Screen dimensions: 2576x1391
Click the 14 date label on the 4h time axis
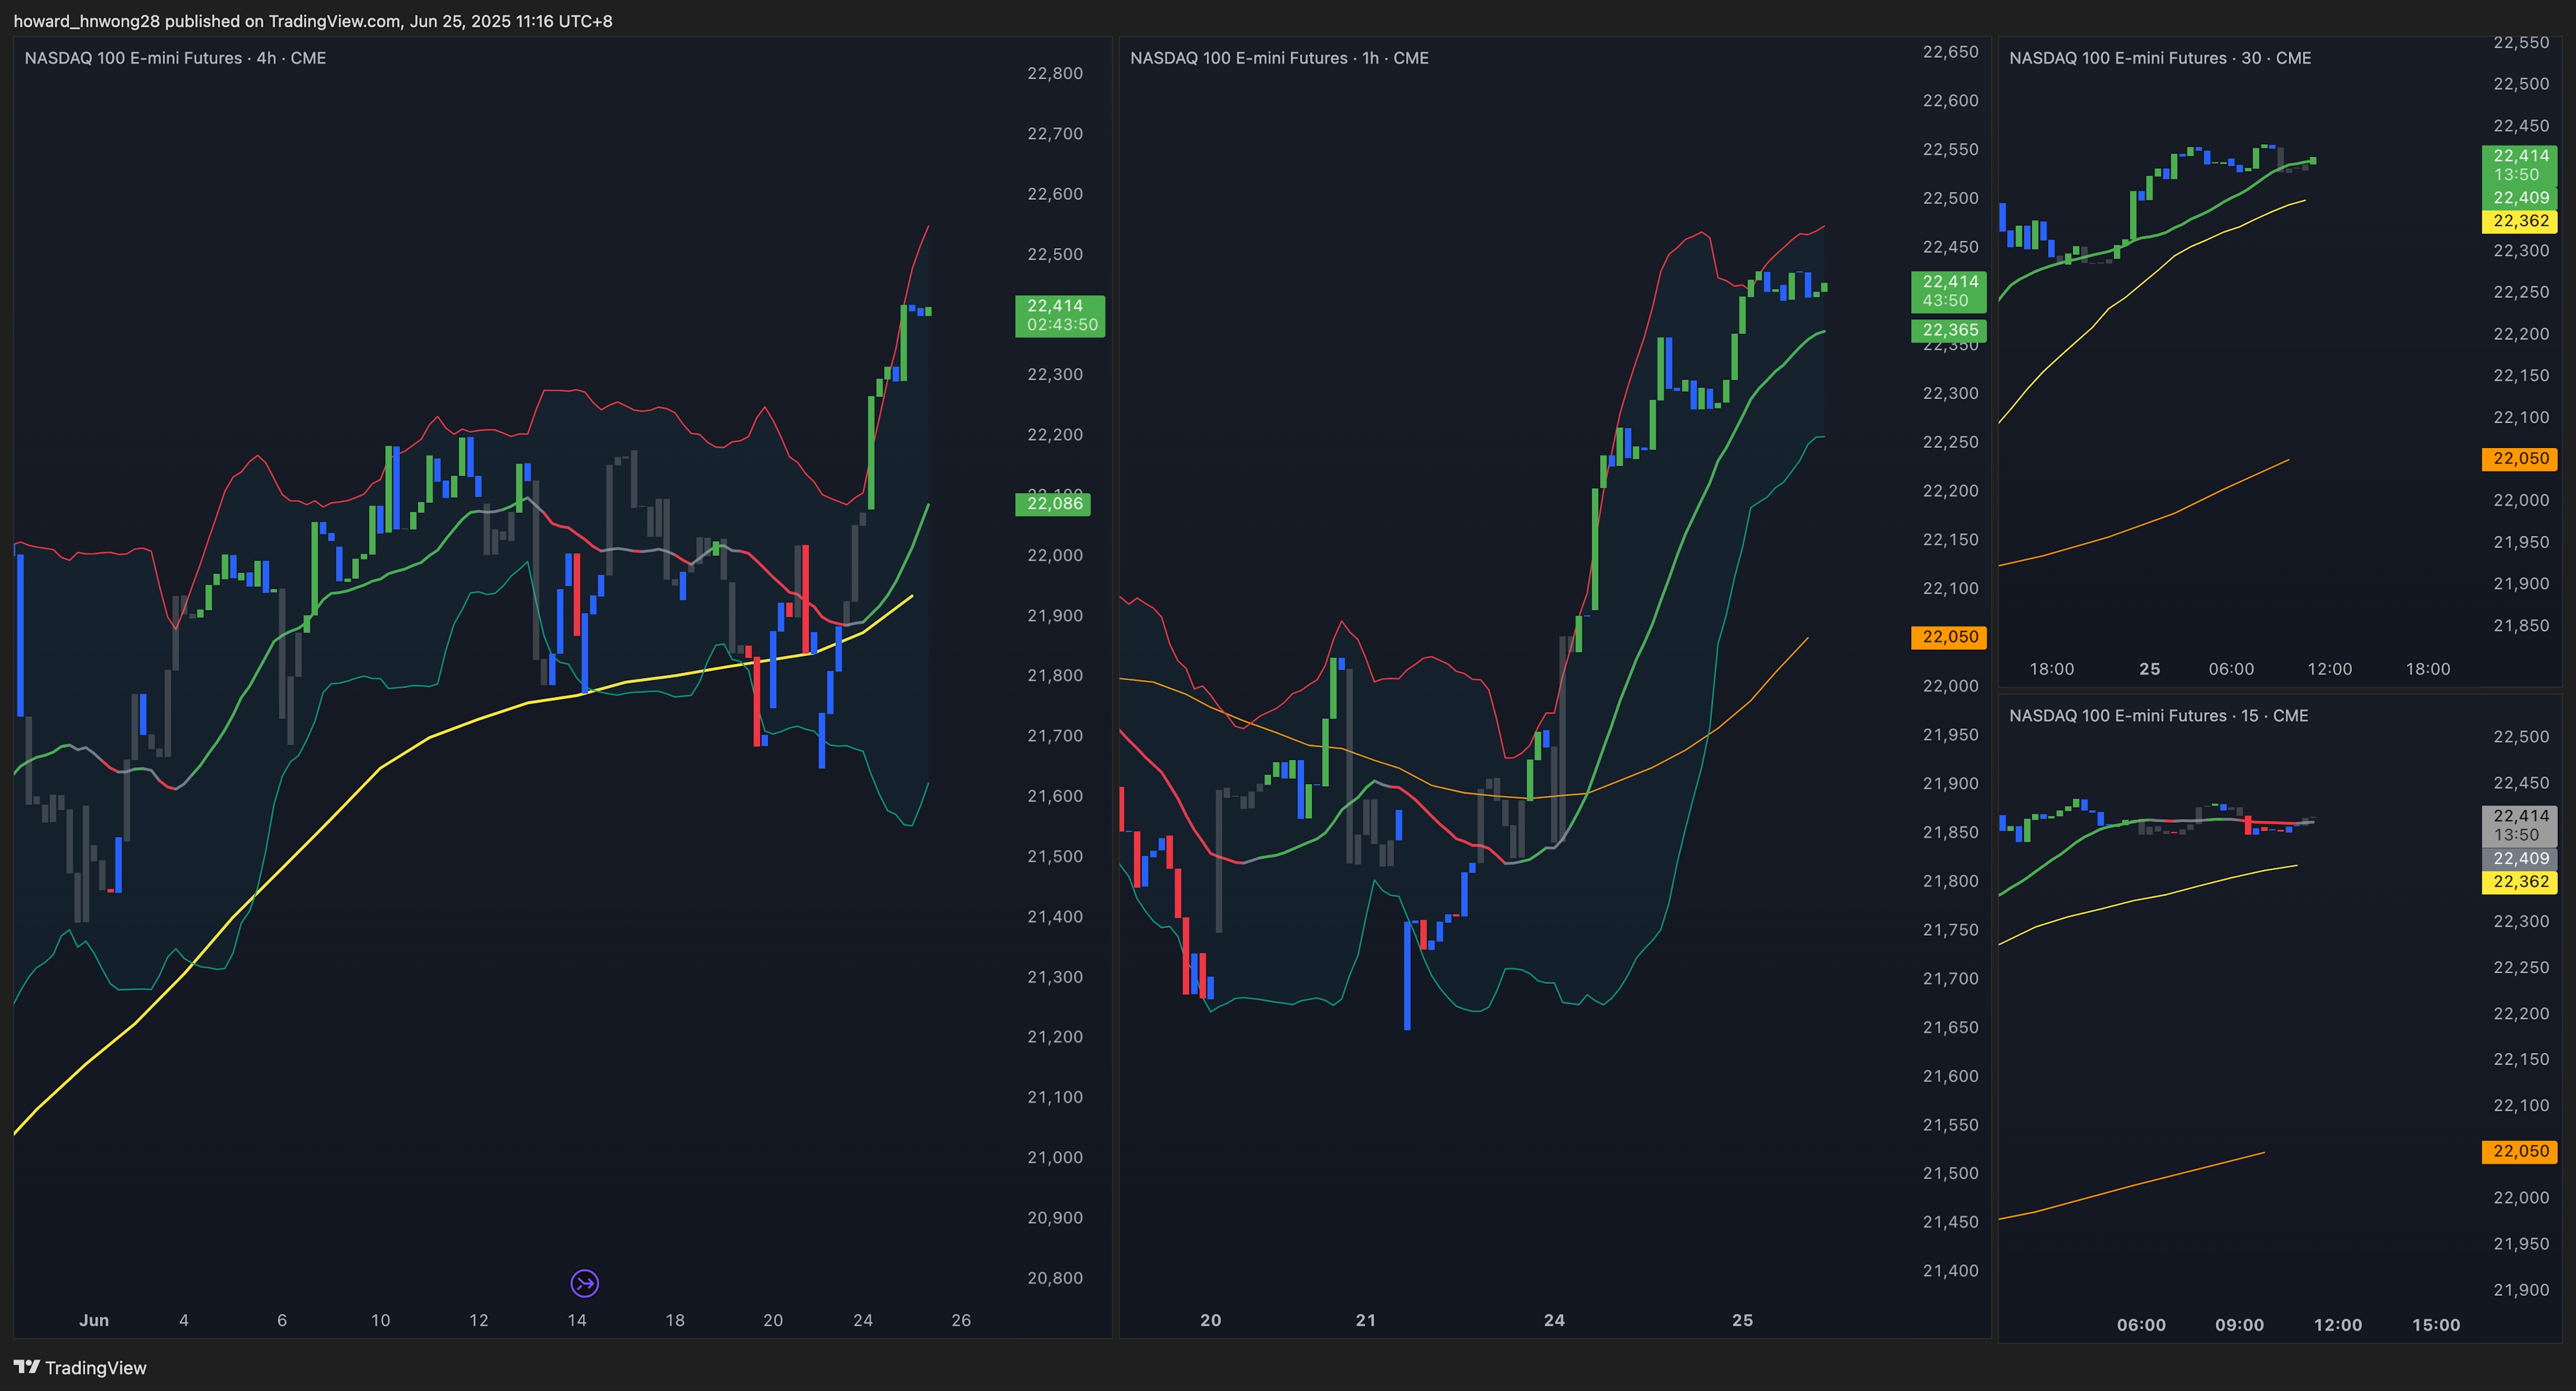577,1320
